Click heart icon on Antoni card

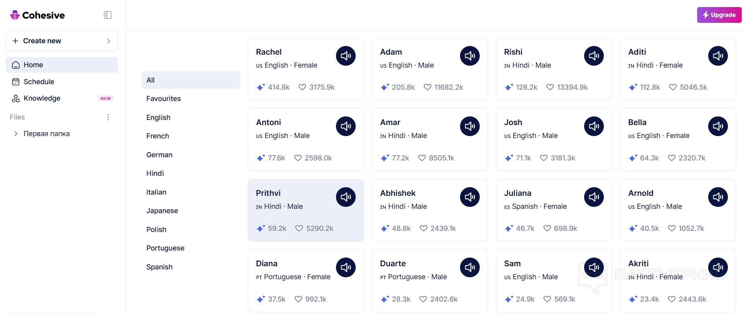coord(298,158)
